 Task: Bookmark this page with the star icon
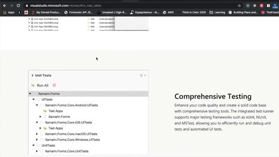(x=239, y=6)
